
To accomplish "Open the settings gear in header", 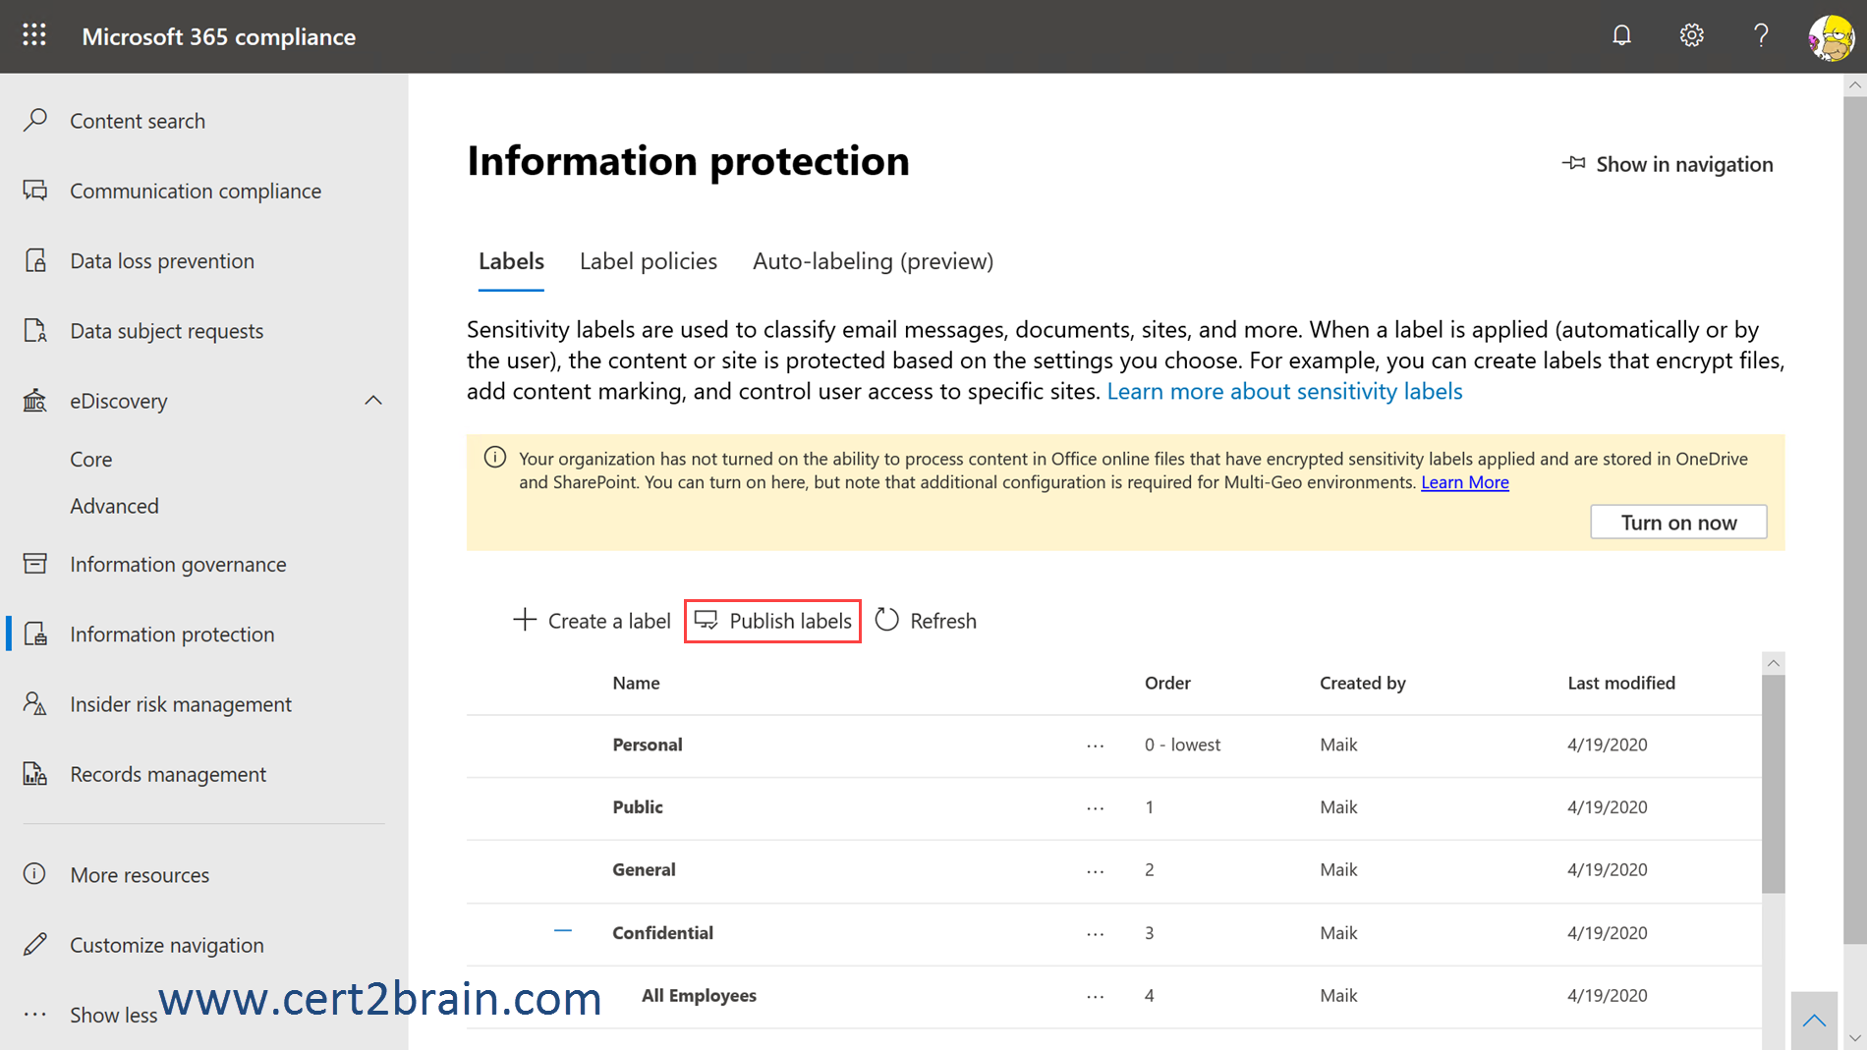I will tap(1691, 35).
